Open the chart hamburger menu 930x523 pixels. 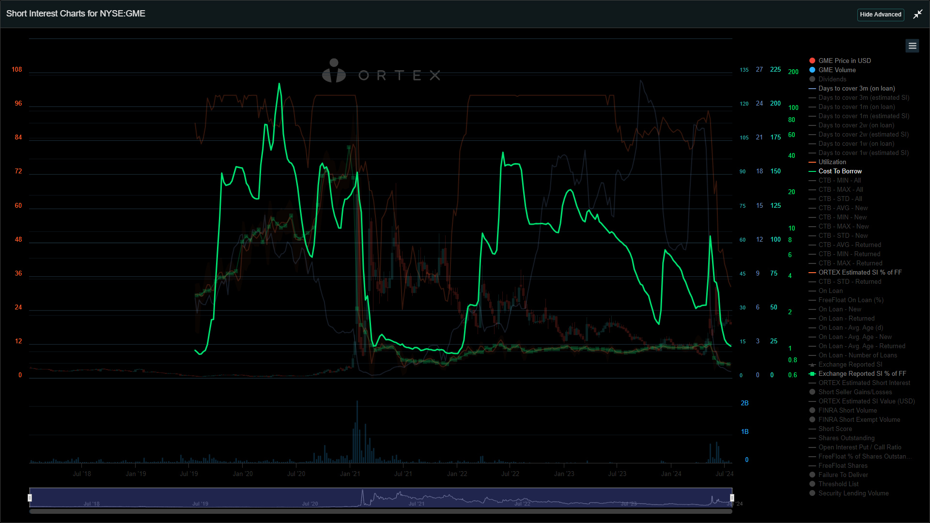[x=912, y=46]
